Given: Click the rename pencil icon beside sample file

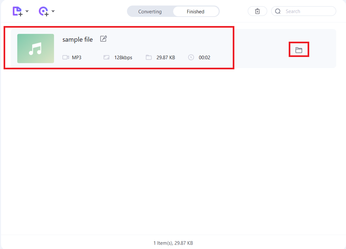Looking at the screenshot, I should tap(103, 39).
